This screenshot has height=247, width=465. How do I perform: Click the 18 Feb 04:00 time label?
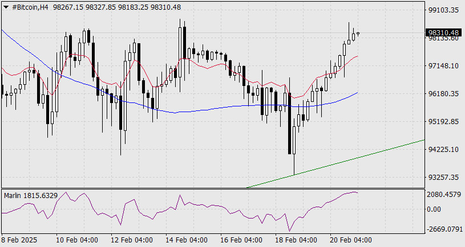click(296, 240)
